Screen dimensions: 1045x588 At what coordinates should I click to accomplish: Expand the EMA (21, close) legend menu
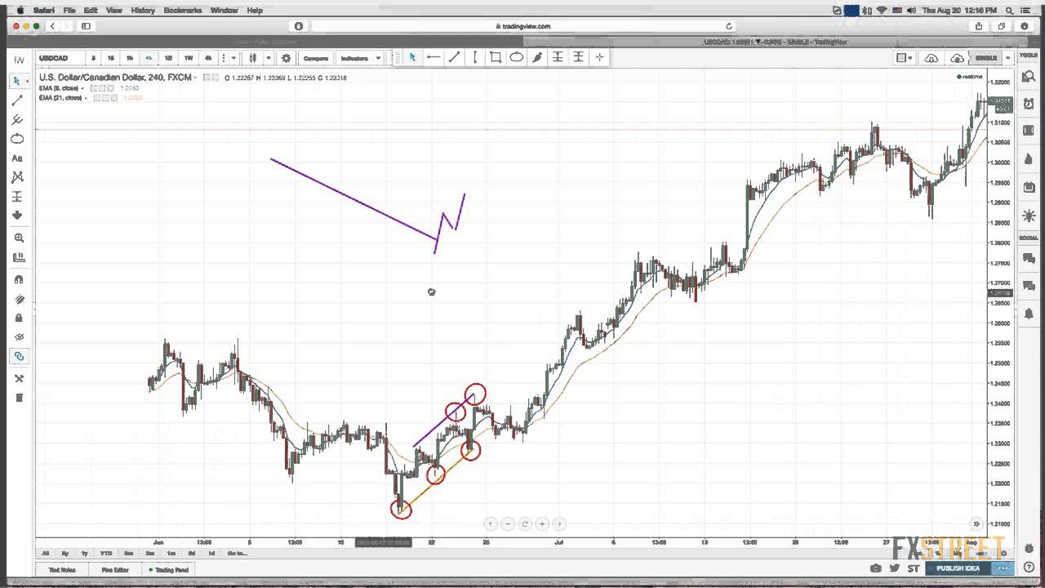[86, 98]
